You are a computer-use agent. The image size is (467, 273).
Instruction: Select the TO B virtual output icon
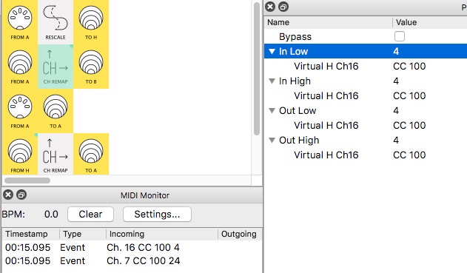[91, 67]
